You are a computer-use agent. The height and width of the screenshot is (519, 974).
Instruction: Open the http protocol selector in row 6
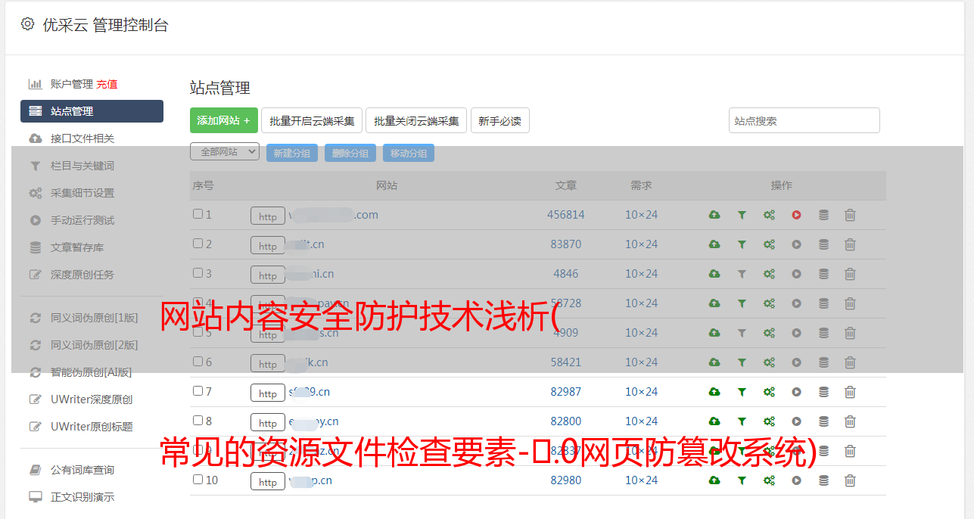point(268,364)
